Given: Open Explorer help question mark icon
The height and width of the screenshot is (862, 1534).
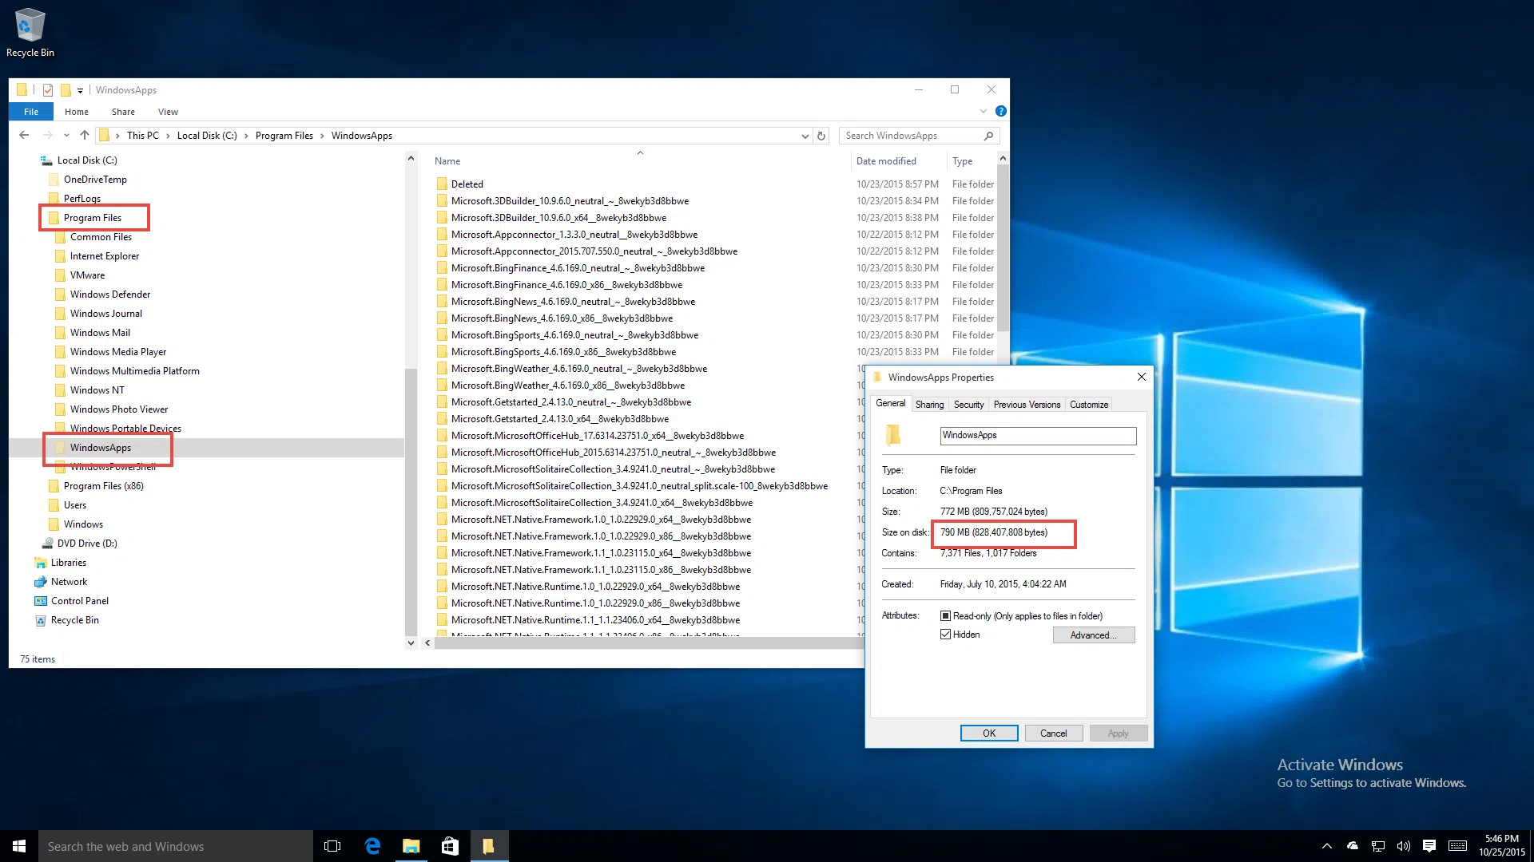Looking at the screenshot, I should 1000,112.
